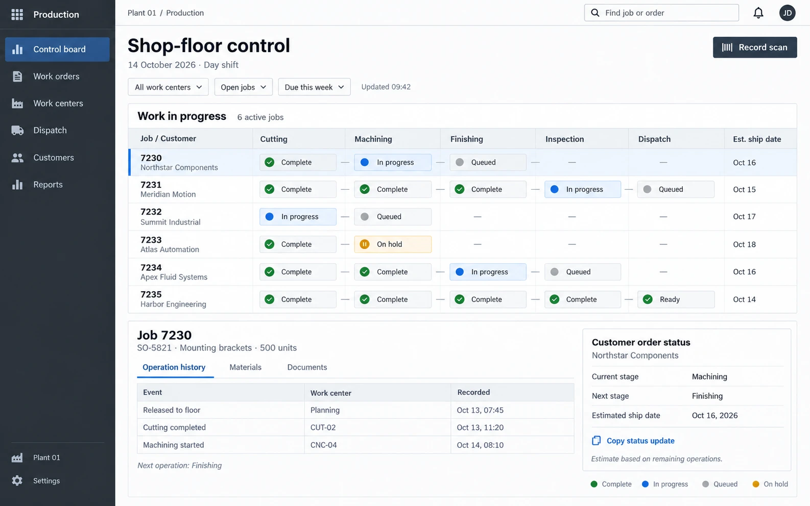Click the Dispatch truck icon
The height and width of the screenshot is (506, 810).
point(17,131)
